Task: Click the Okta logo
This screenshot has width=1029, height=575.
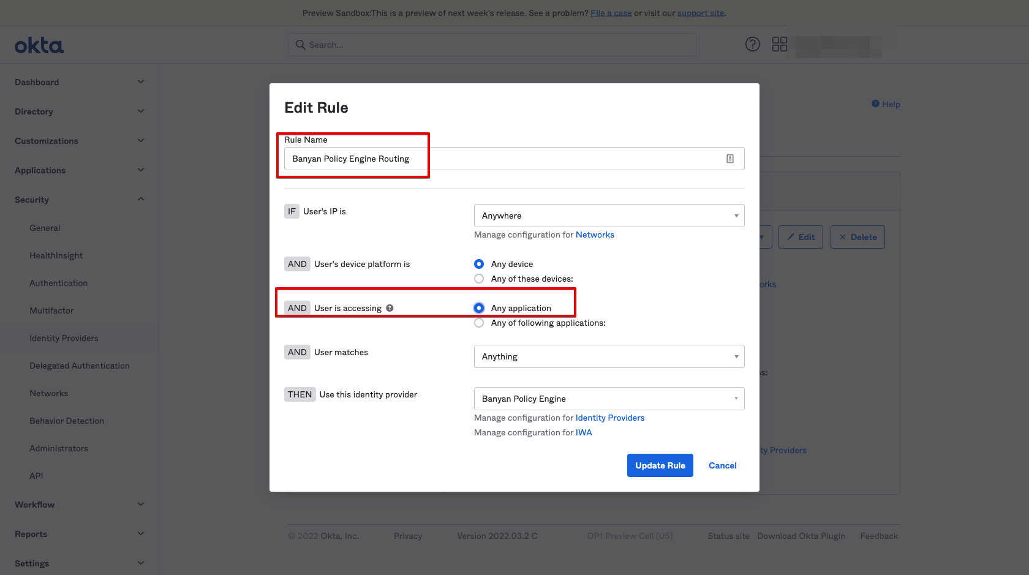Action: (39, 45)
